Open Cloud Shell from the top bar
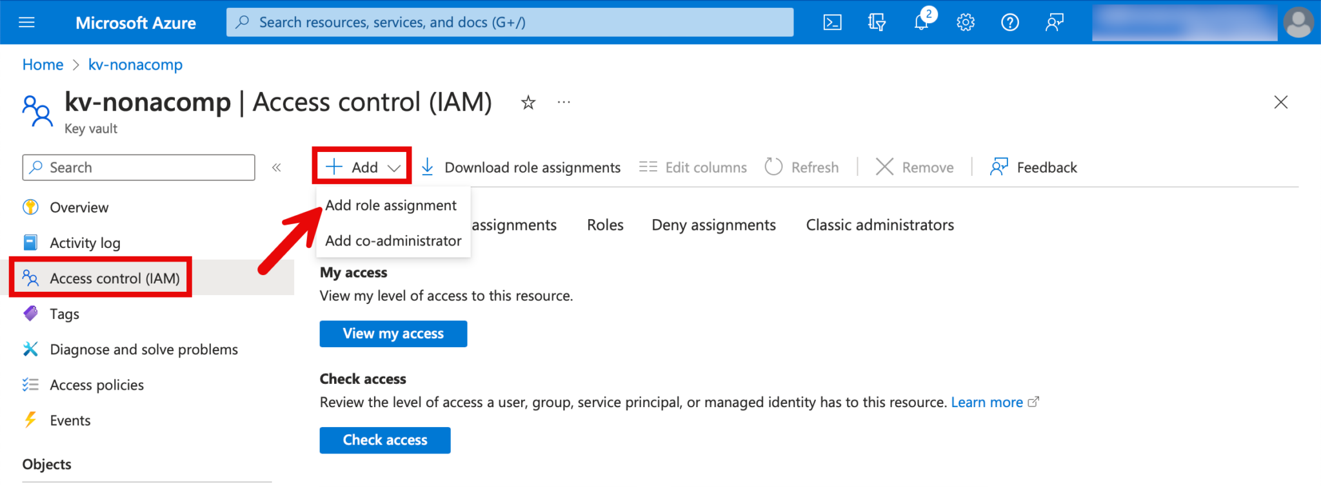 pyautogui.click(x=832, y=23)
